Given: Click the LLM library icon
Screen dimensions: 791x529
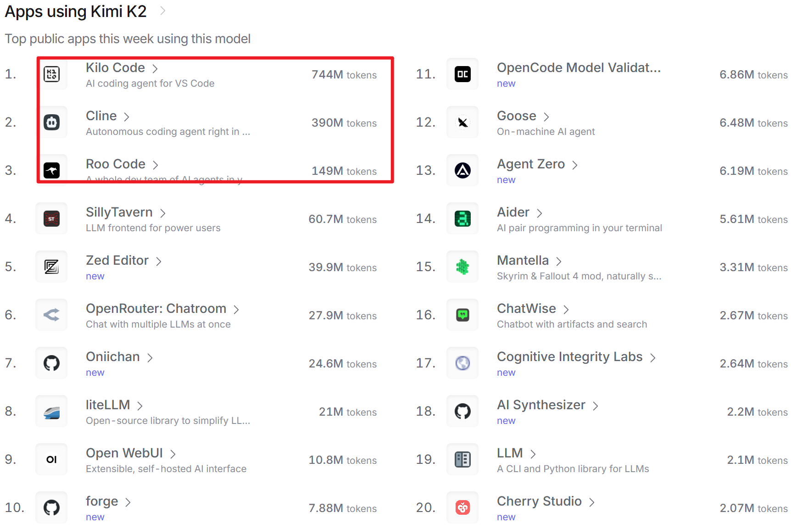Looking at the screenshot, I should 462,459.
